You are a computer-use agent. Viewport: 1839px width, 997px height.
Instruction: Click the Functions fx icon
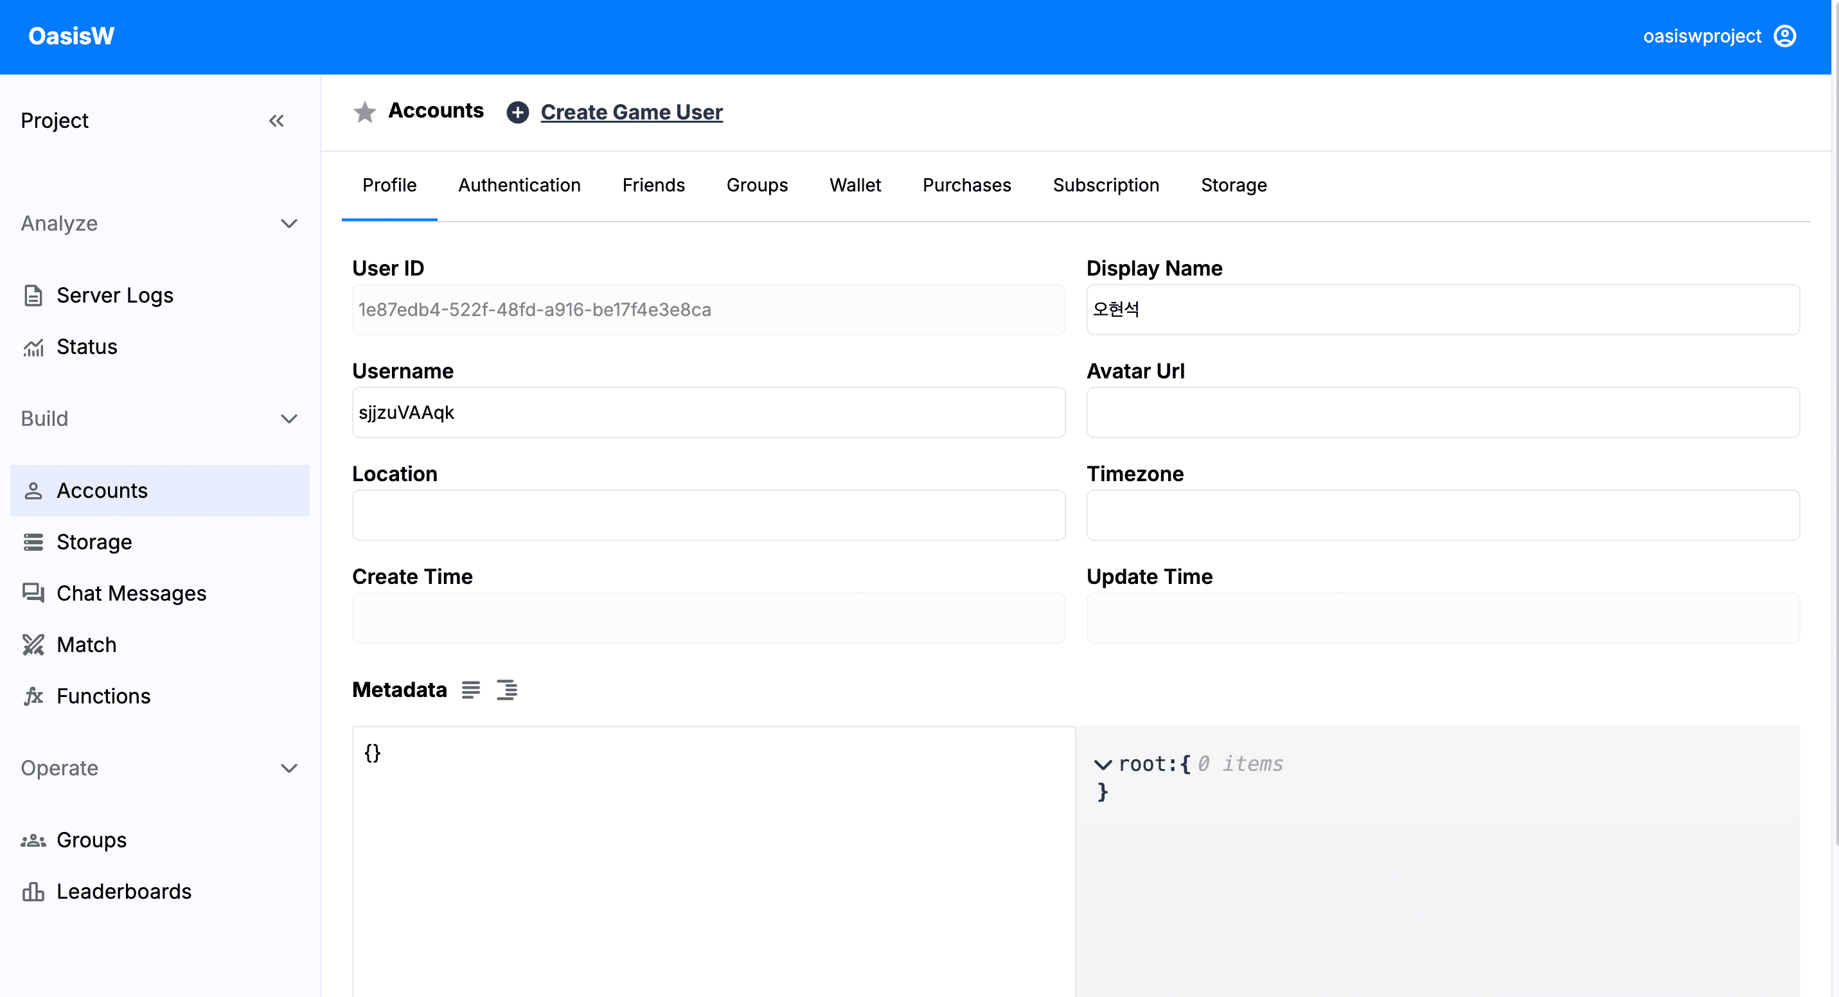click(33, 696)
